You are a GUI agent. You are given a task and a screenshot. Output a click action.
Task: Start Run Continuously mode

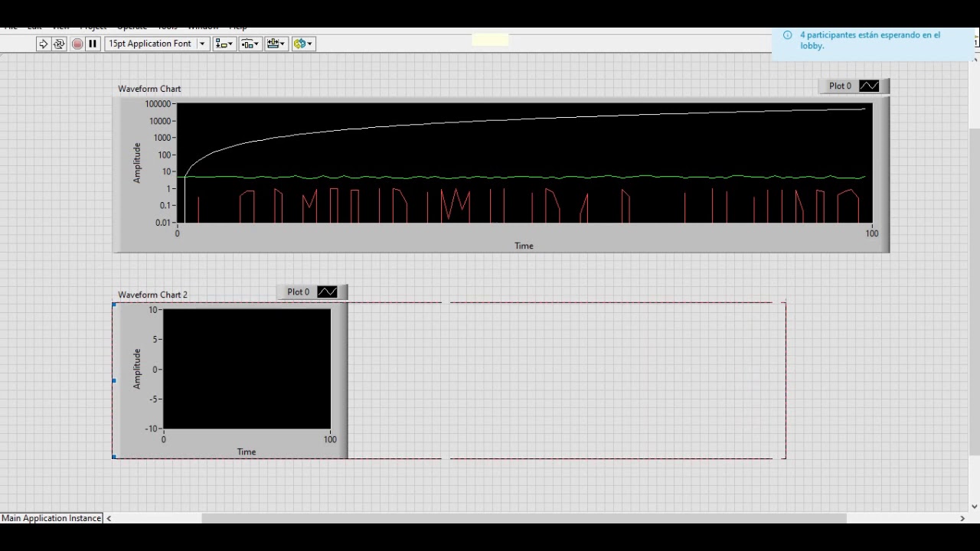59,44
